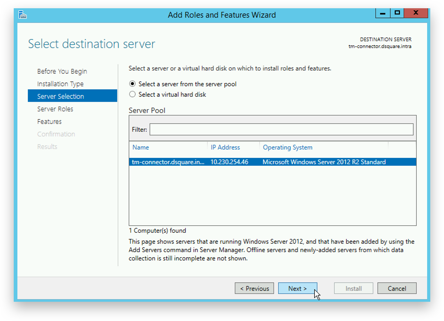Open the Installation Type step

(x=60, y=84)
